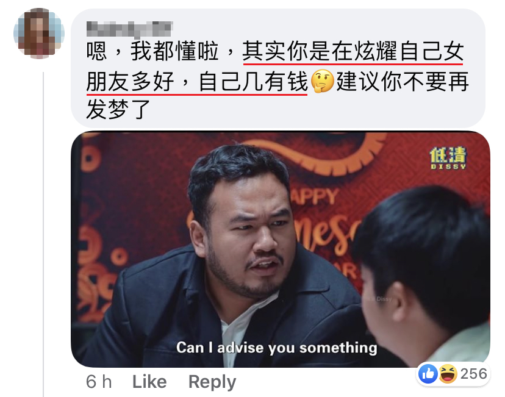Click the opening words 嗯，我都懂啦
The image size is (505, 397).
coord(152,51)
